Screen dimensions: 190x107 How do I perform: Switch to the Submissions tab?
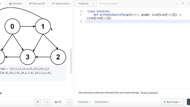point(61,4)
